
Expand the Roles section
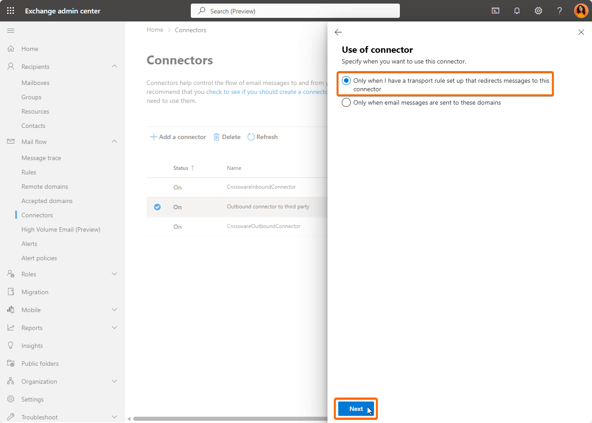coord(114,274)
